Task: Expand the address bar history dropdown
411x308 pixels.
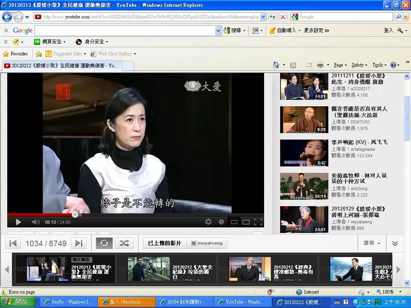Action: pyautogui.click(x=263, y=17)
